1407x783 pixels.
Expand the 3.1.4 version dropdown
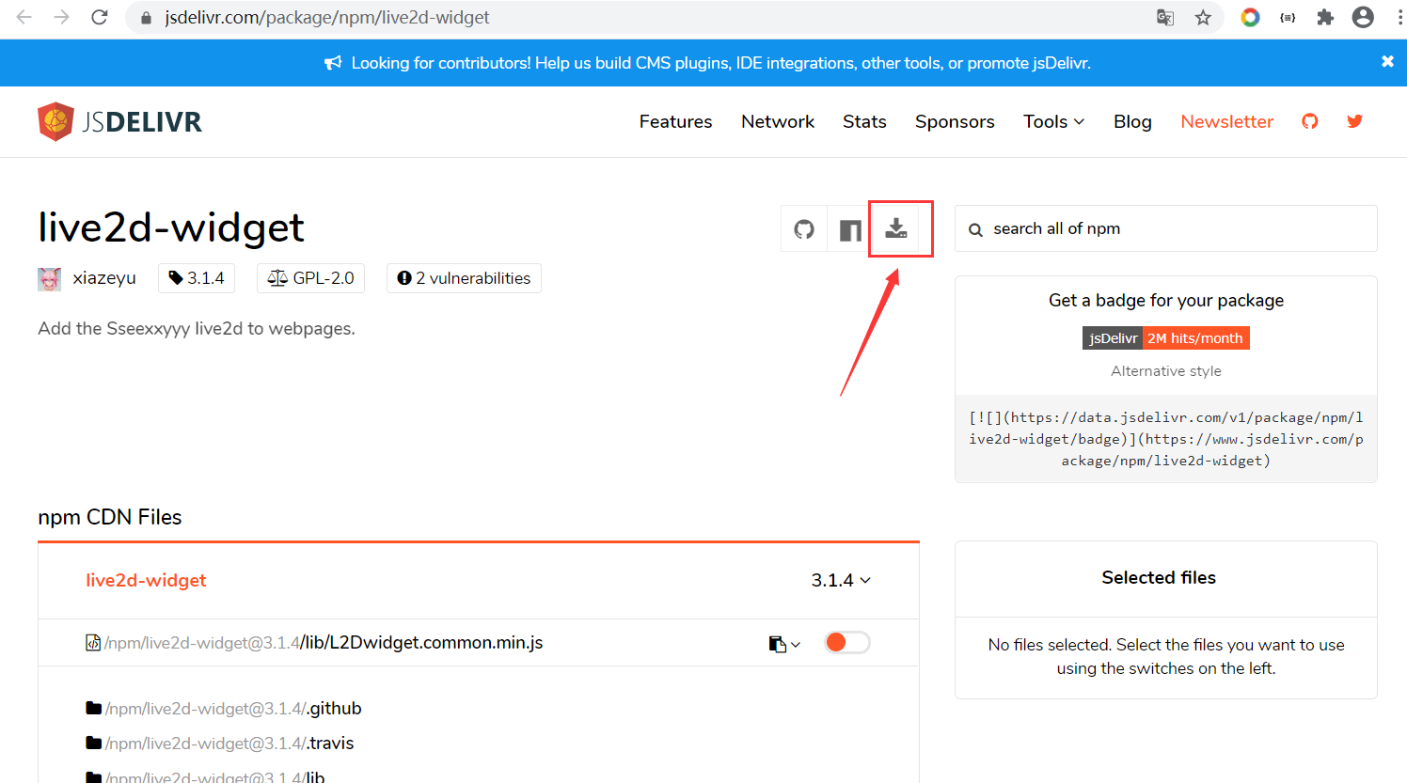(x=841, y=580)
